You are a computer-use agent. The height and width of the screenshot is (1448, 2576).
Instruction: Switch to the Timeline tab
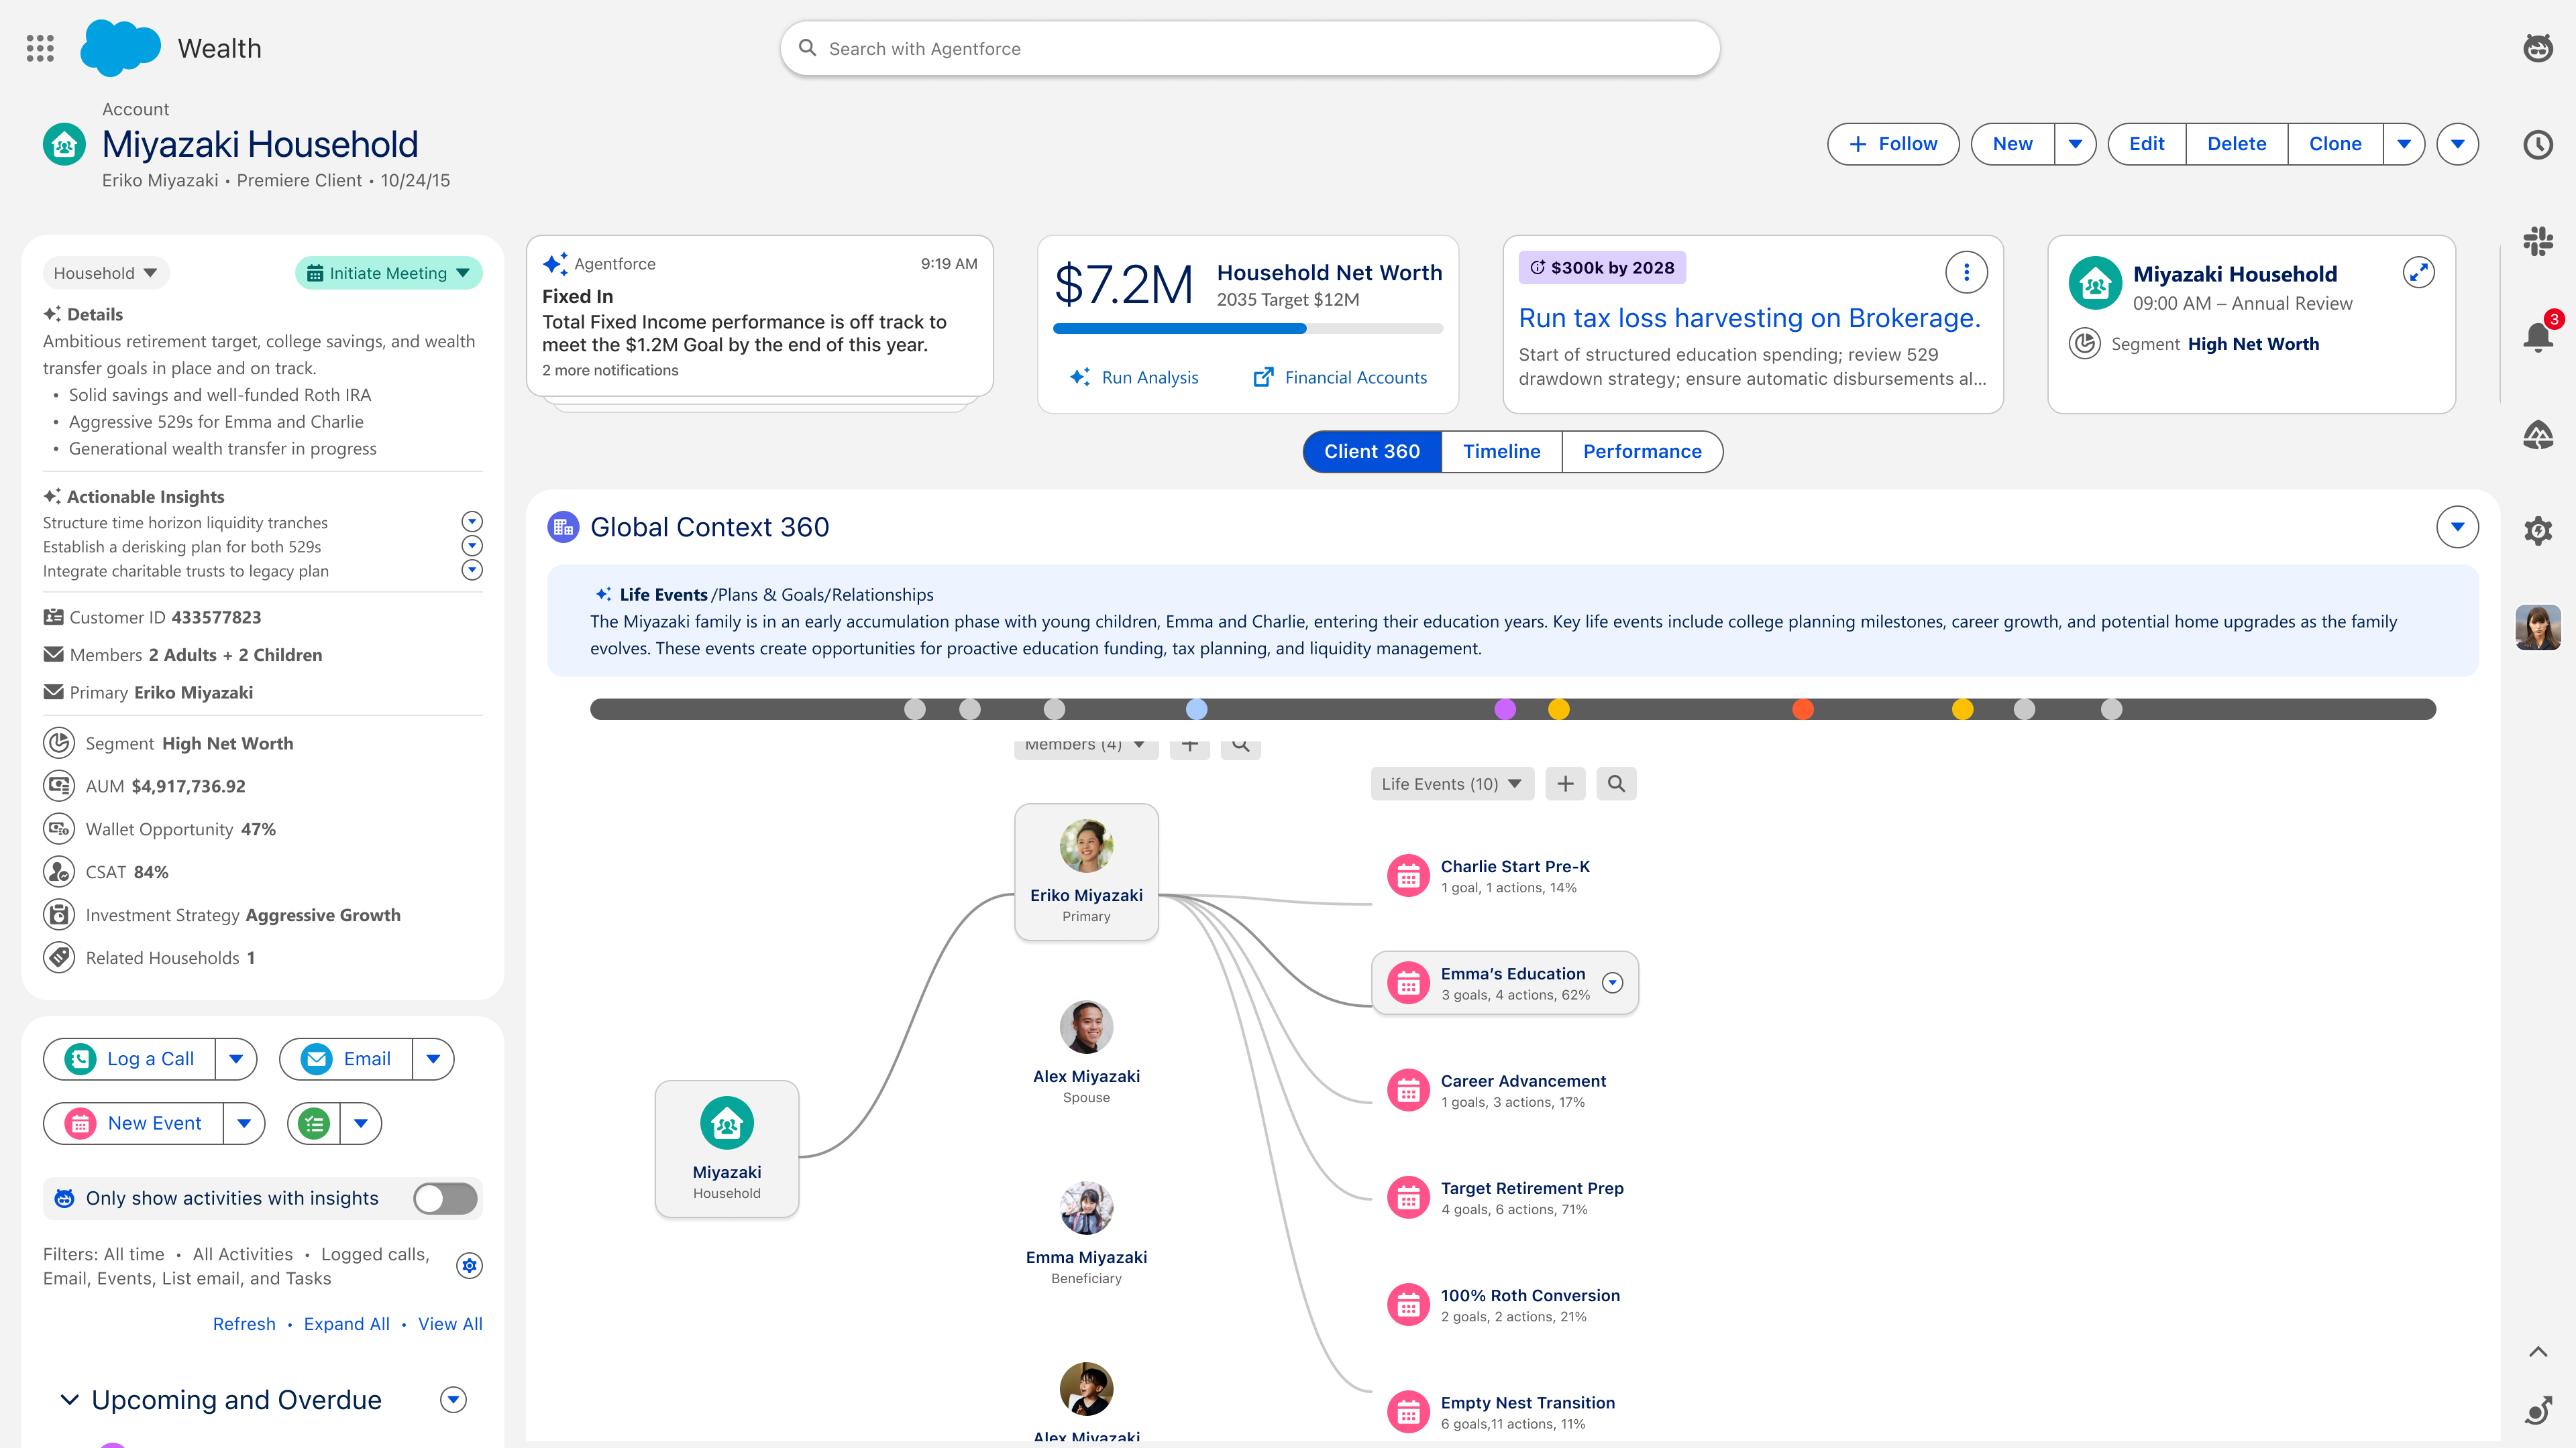coord(1501,452)
